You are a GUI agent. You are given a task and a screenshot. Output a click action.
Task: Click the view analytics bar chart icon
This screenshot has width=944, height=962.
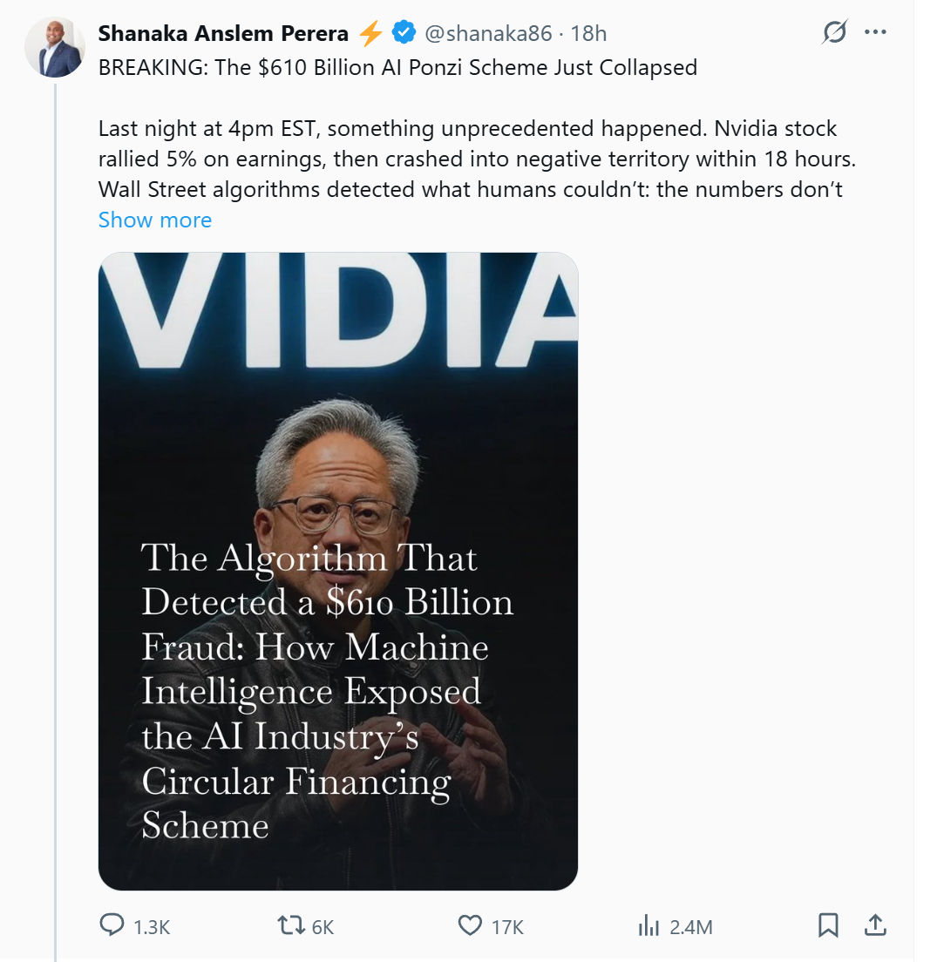649,925
